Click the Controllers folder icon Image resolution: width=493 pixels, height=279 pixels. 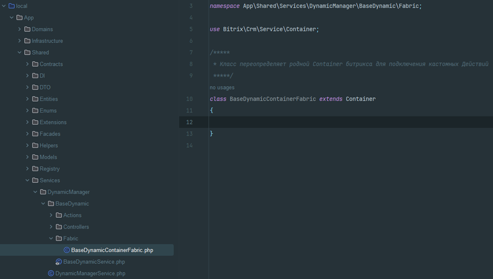[x=59, y=227]
